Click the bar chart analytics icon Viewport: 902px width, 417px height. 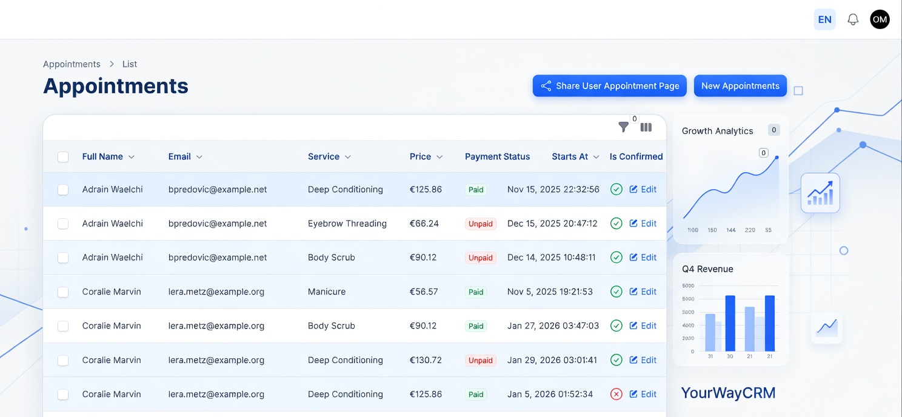click(x=820, y=193)
